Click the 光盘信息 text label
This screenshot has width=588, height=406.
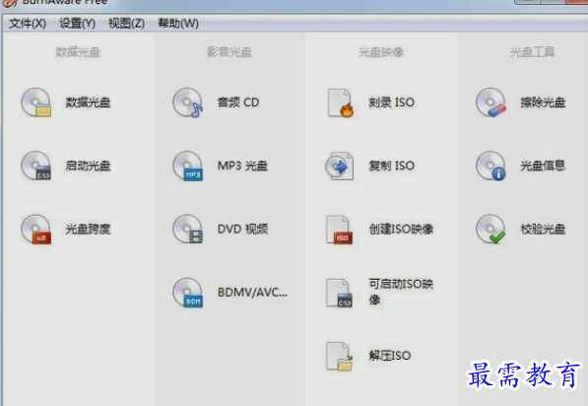543,166
